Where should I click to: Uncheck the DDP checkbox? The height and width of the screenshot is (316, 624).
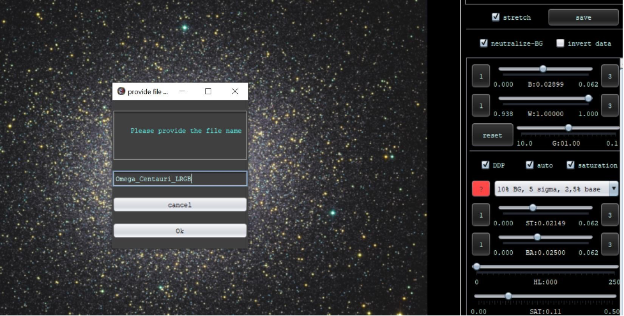(x=485, y=165)
